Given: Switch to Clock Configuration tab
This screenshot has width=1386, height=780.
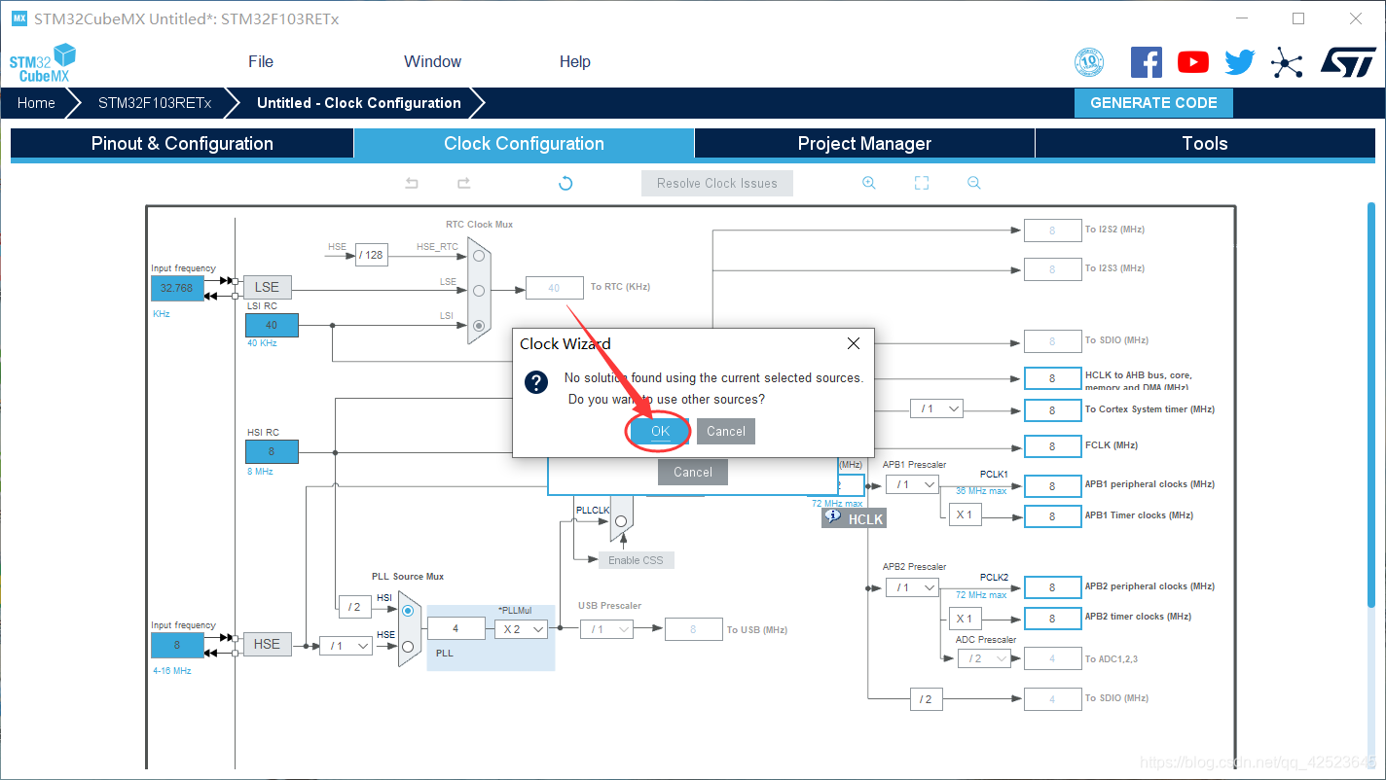Looking at the screenshot, I should coord(524,143).
